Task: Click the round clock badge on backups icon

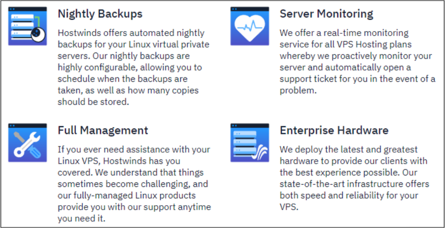Action: pyautogui.click(x=38, y=35)
